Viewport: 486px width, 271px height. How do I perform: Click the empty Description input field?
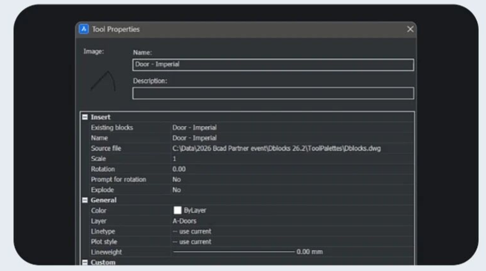pyautogui.click(x=273, y=93)
